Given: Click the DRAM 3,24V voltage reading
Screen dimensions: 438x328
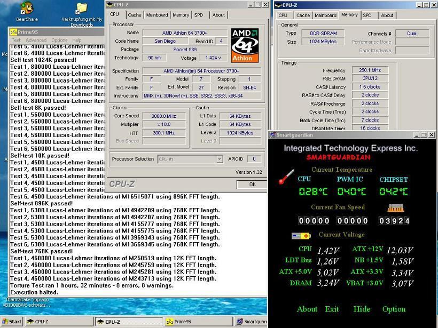Looking at the screenshot, I should (x=328, y=283).
